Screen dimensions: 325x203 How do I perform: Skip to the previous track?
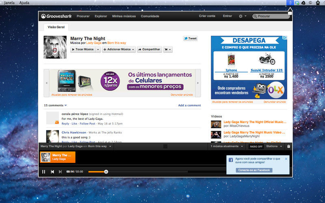coord(52,172)
